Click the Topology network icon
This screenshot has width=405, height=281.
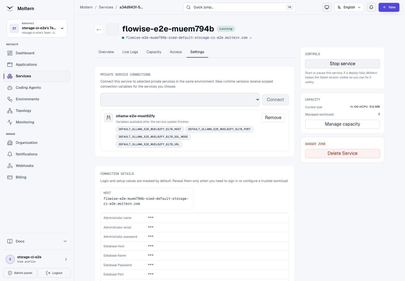(x=10, y=111)
